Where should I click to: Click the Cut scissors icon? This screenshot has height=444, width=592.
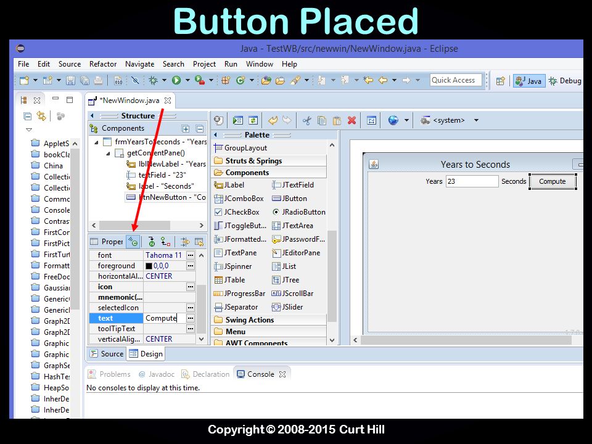pyautogui.click(x=307, y=120)
